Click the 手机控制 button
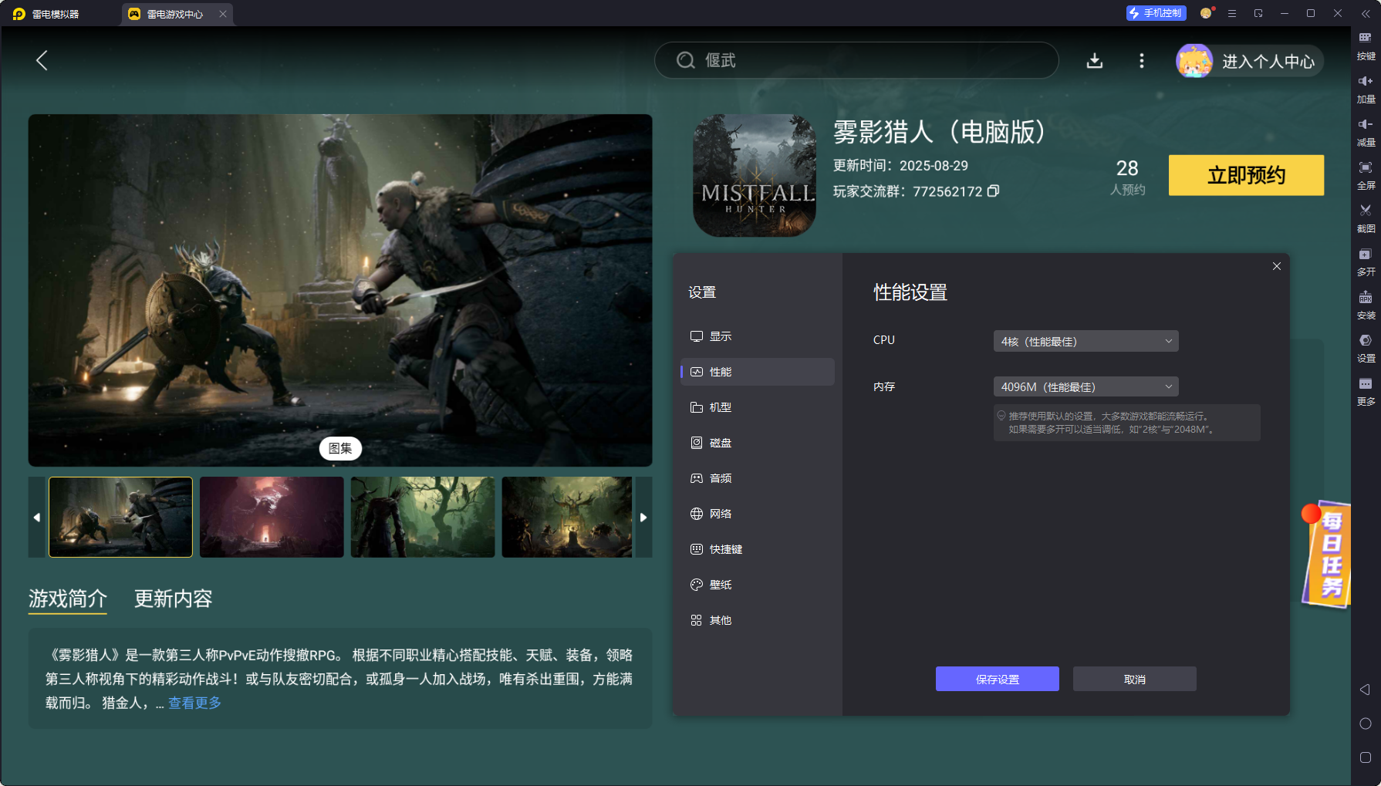The width and height of the screenshot is (1381, 786). [1156, 13]
